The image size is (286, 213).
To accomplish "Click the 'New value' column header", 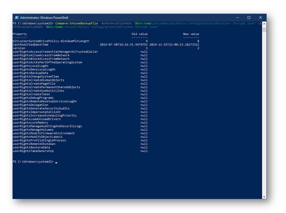I will 191,34.
